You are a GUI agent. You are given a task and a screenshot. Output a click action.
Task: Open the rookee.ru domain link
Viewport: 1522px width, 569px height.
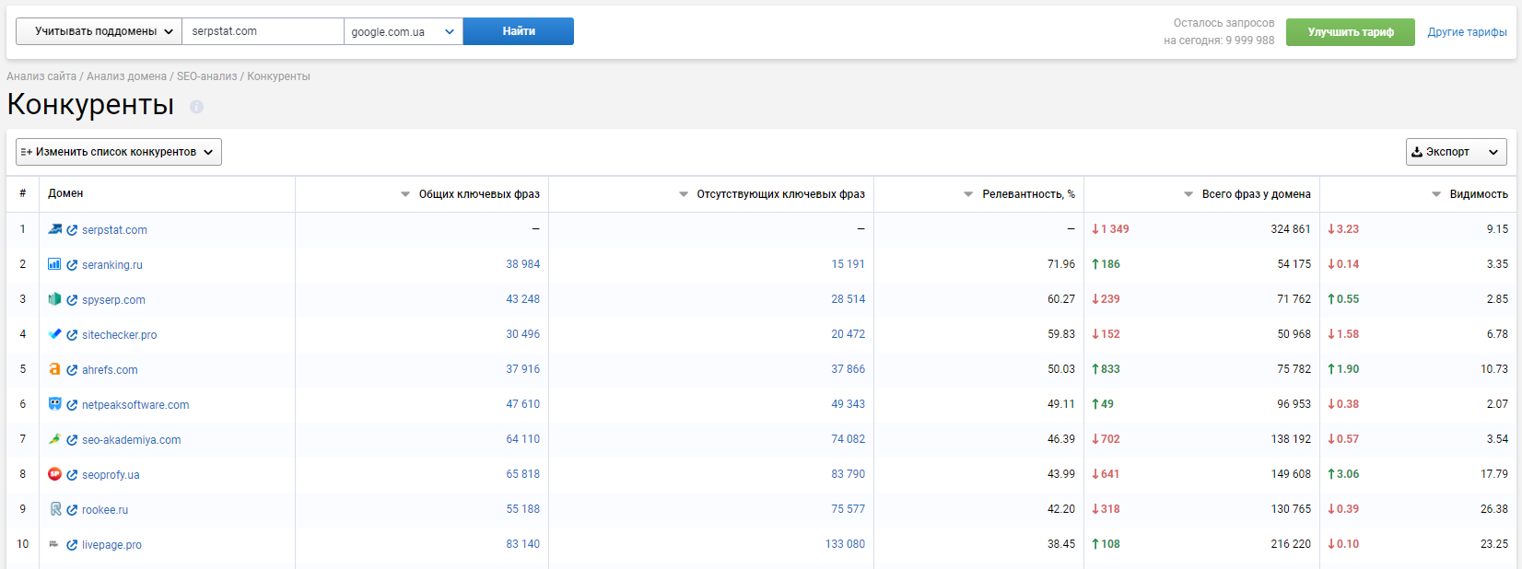coord(105,510)
